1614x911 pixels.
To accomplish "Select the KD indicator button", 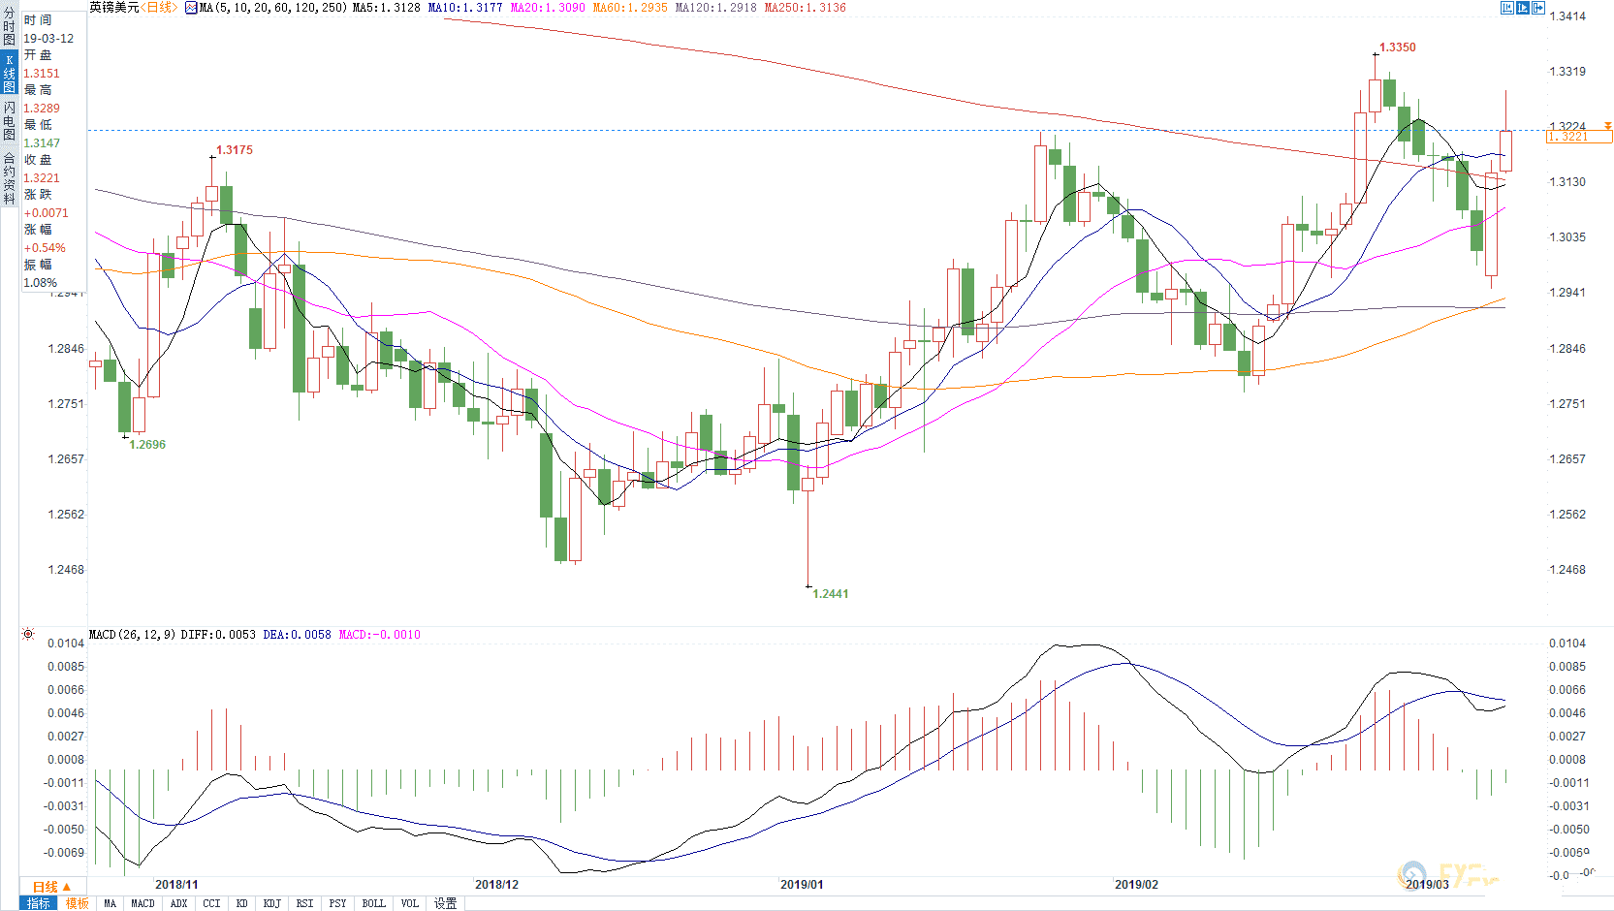I will point(241,903).
